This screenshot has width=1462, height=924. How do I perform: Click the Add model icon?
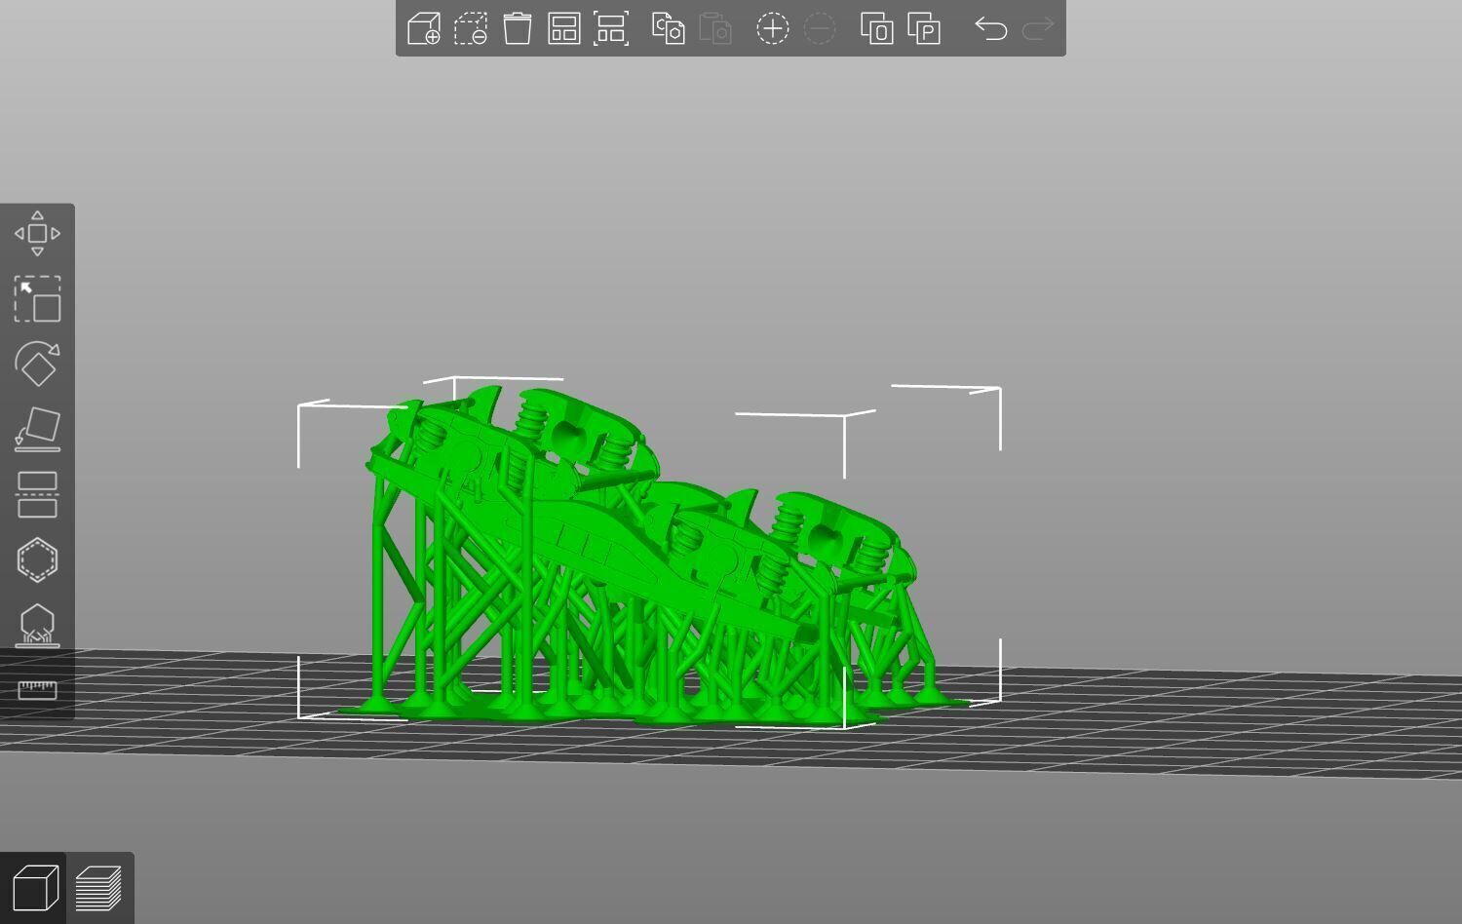coord(424,28)
